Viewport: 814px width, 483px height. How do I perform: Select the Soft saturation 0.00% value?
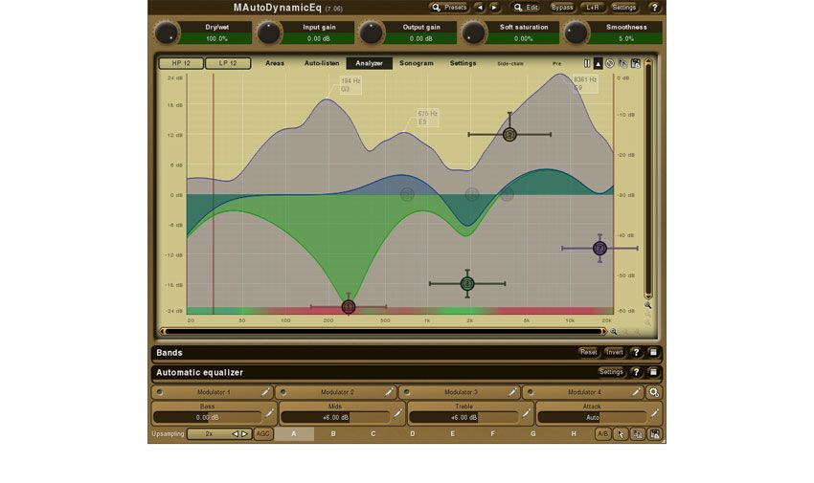pos(523,39)
